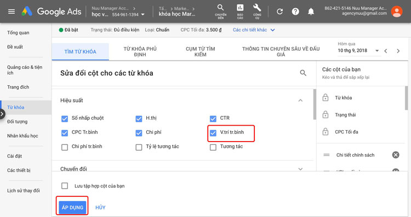Screen dimensions: 411x217
Task: Click the 'Các cột của bạn' scrollbar
Action: 406,98
